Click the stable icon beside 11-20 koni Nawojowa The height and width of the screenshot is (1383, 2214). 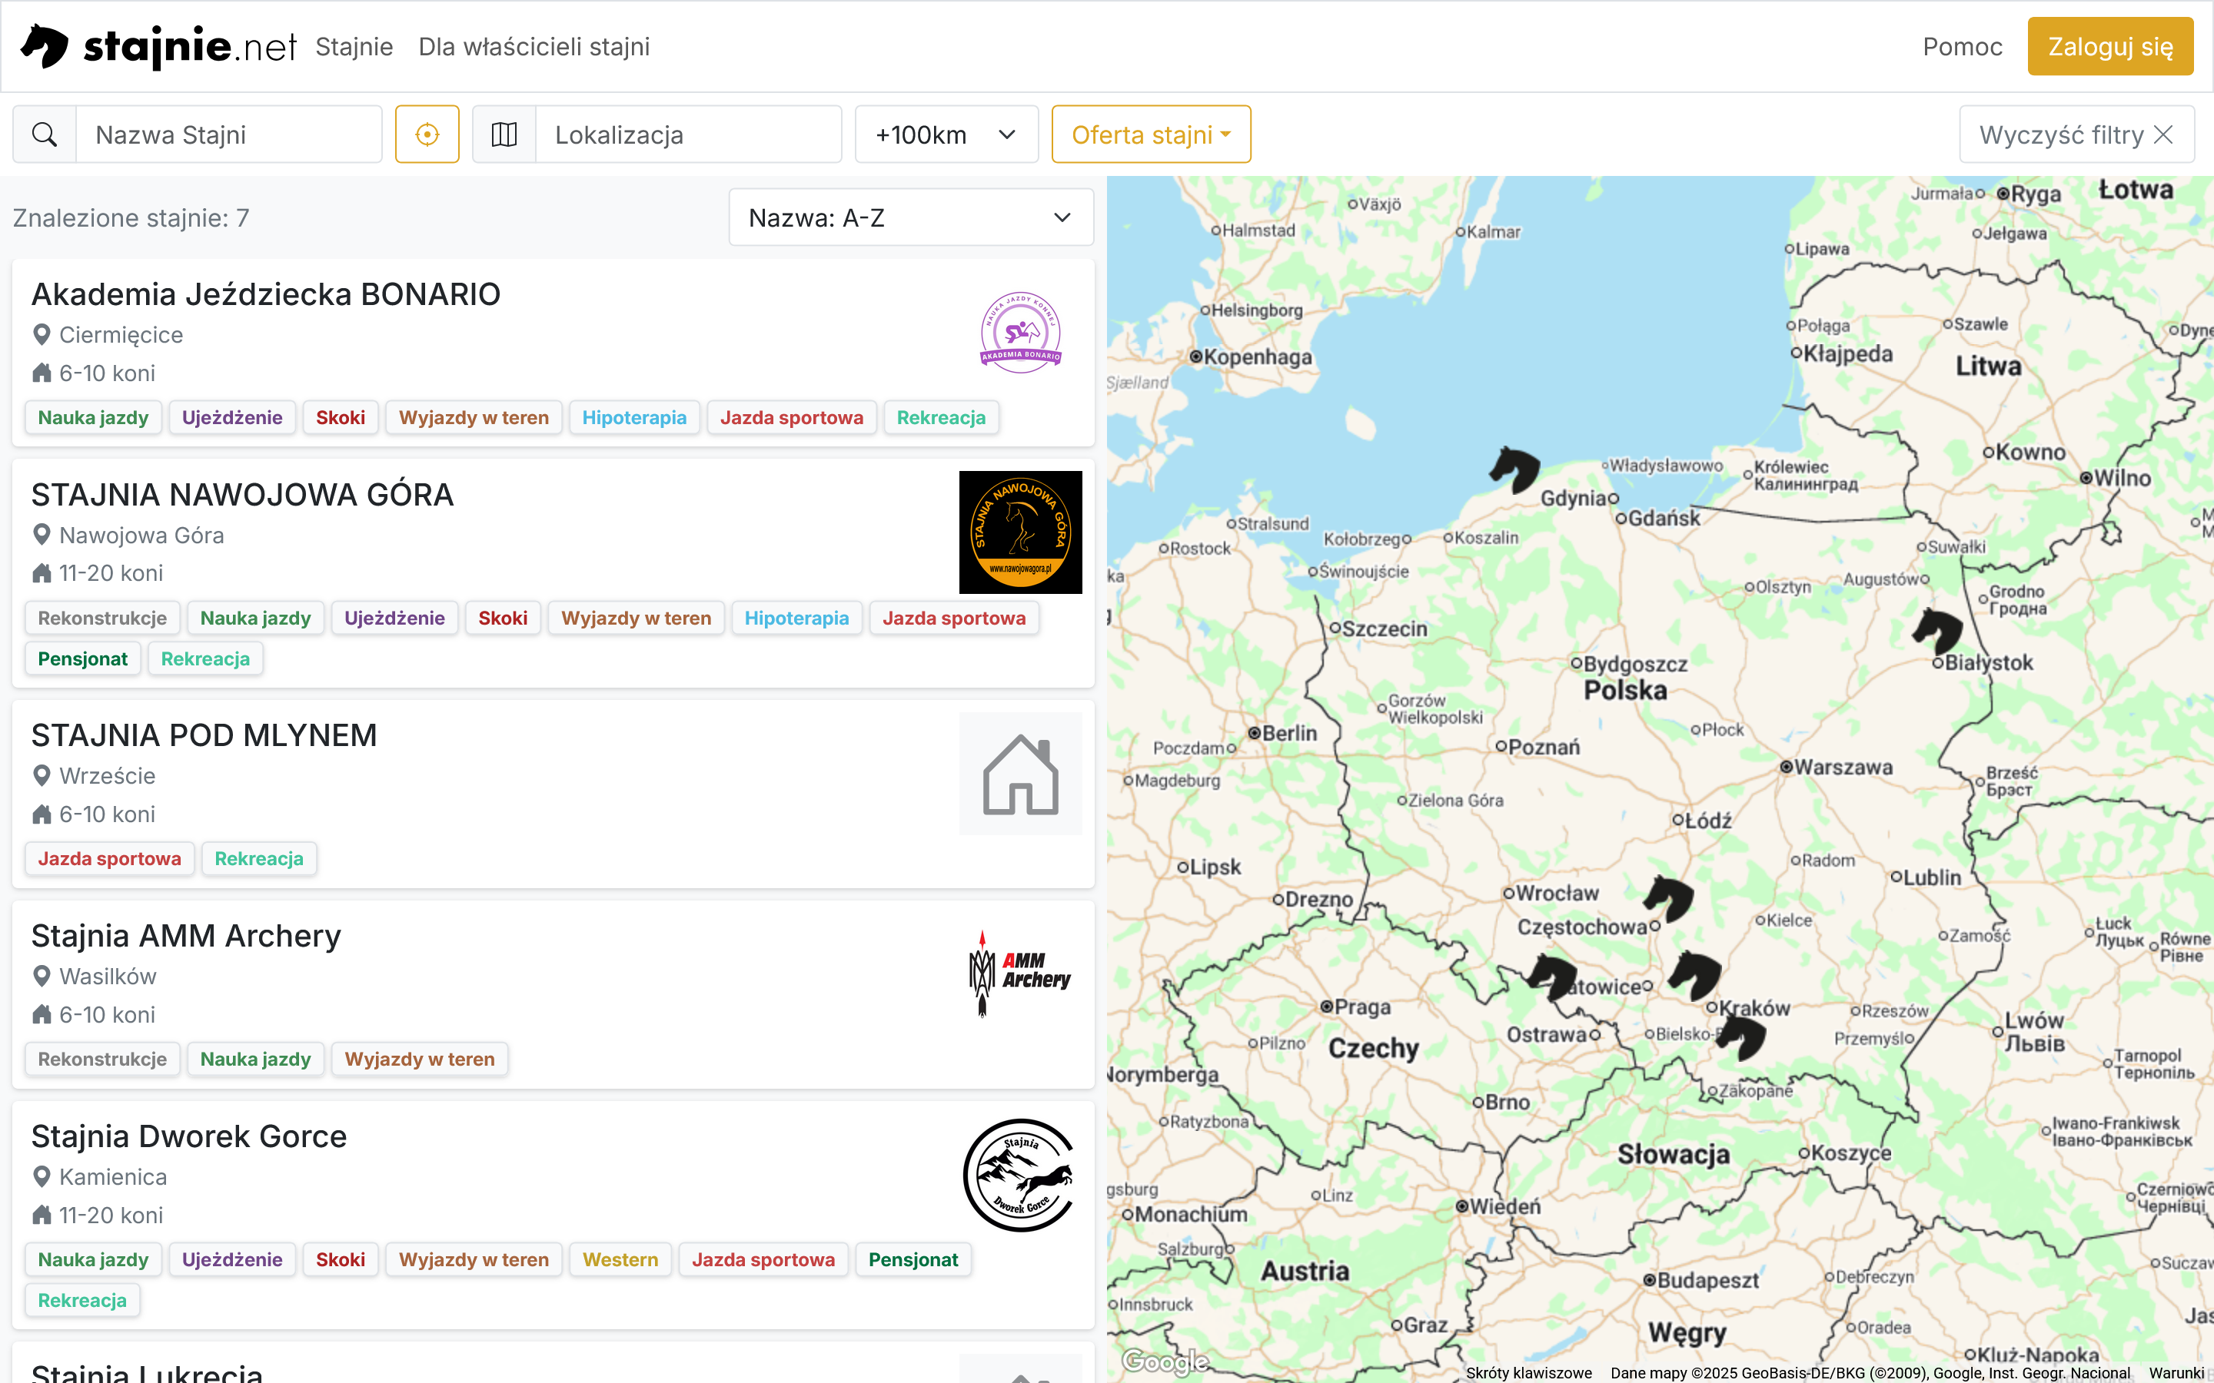click(x=42, y=573)
